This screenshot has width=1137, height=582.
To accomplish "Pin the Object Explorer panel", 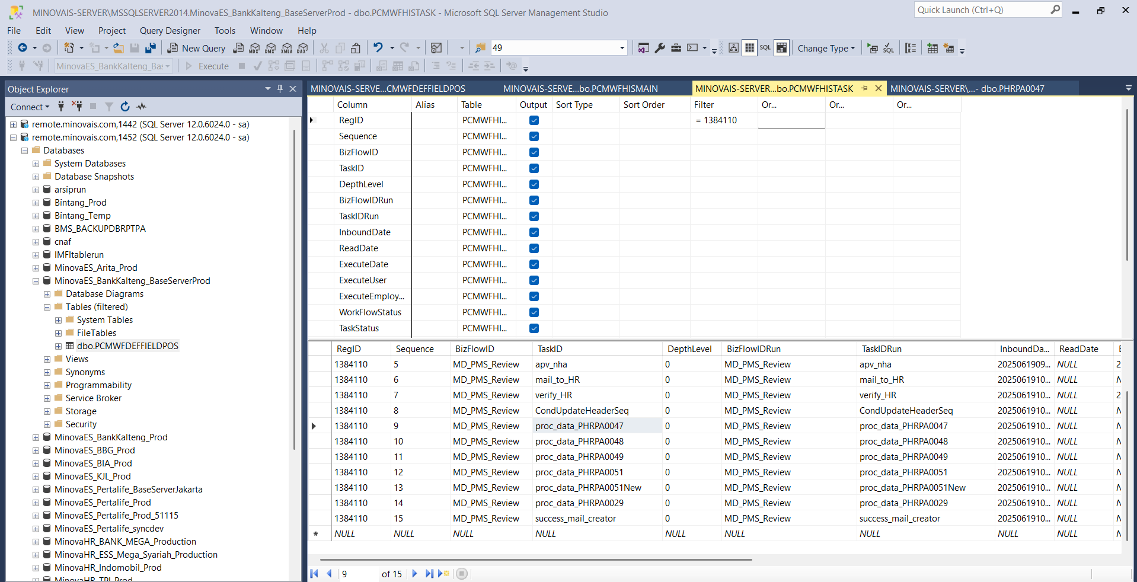I will [280, 89].
